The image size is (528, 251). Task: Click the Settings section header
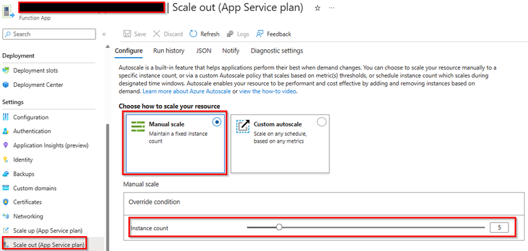[13, 102]
